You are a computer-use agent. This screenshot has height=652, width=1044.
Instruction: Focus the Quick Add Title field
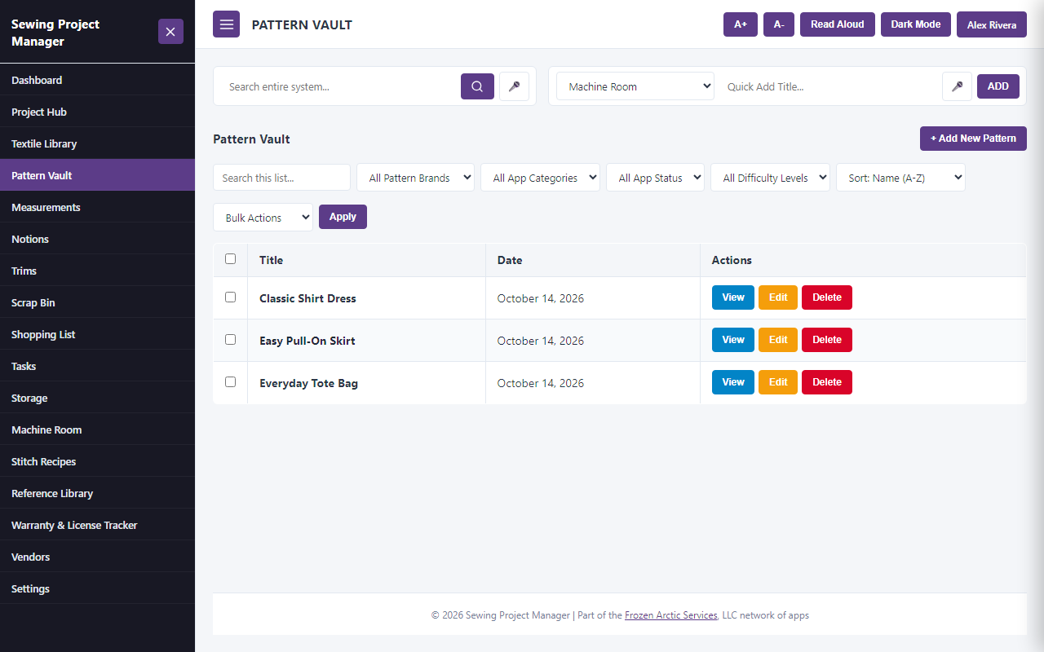829,86
